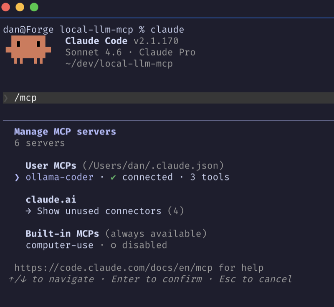Click the User MCPs section header
This screenshot has width=334, height=307.
point(51,166)
